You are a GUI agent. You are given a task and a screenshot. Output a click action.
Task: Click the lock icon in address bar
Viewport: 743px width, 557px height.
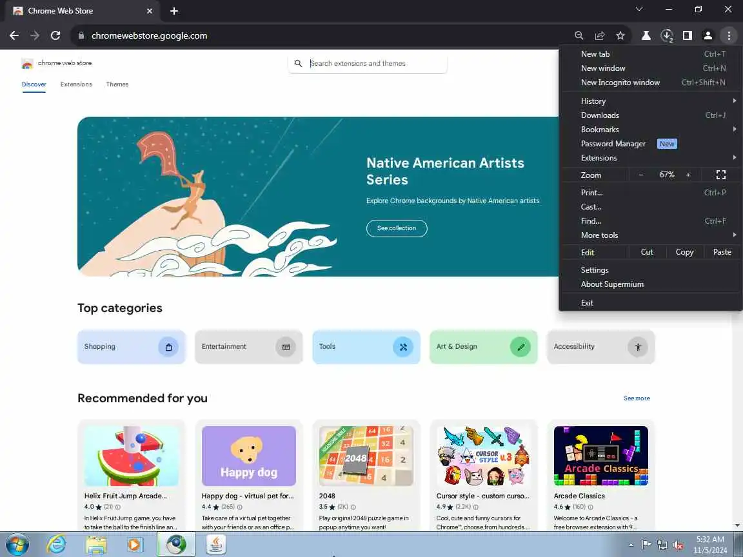click(x=81, y=35)
